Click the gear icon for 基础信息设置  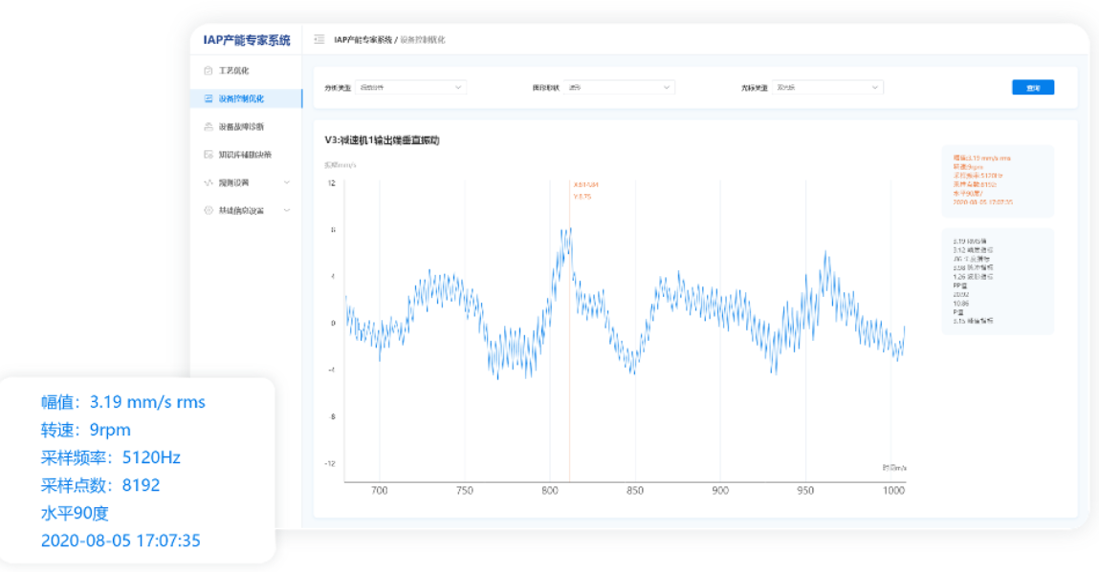pyautogui.click(x=209, y=210)
